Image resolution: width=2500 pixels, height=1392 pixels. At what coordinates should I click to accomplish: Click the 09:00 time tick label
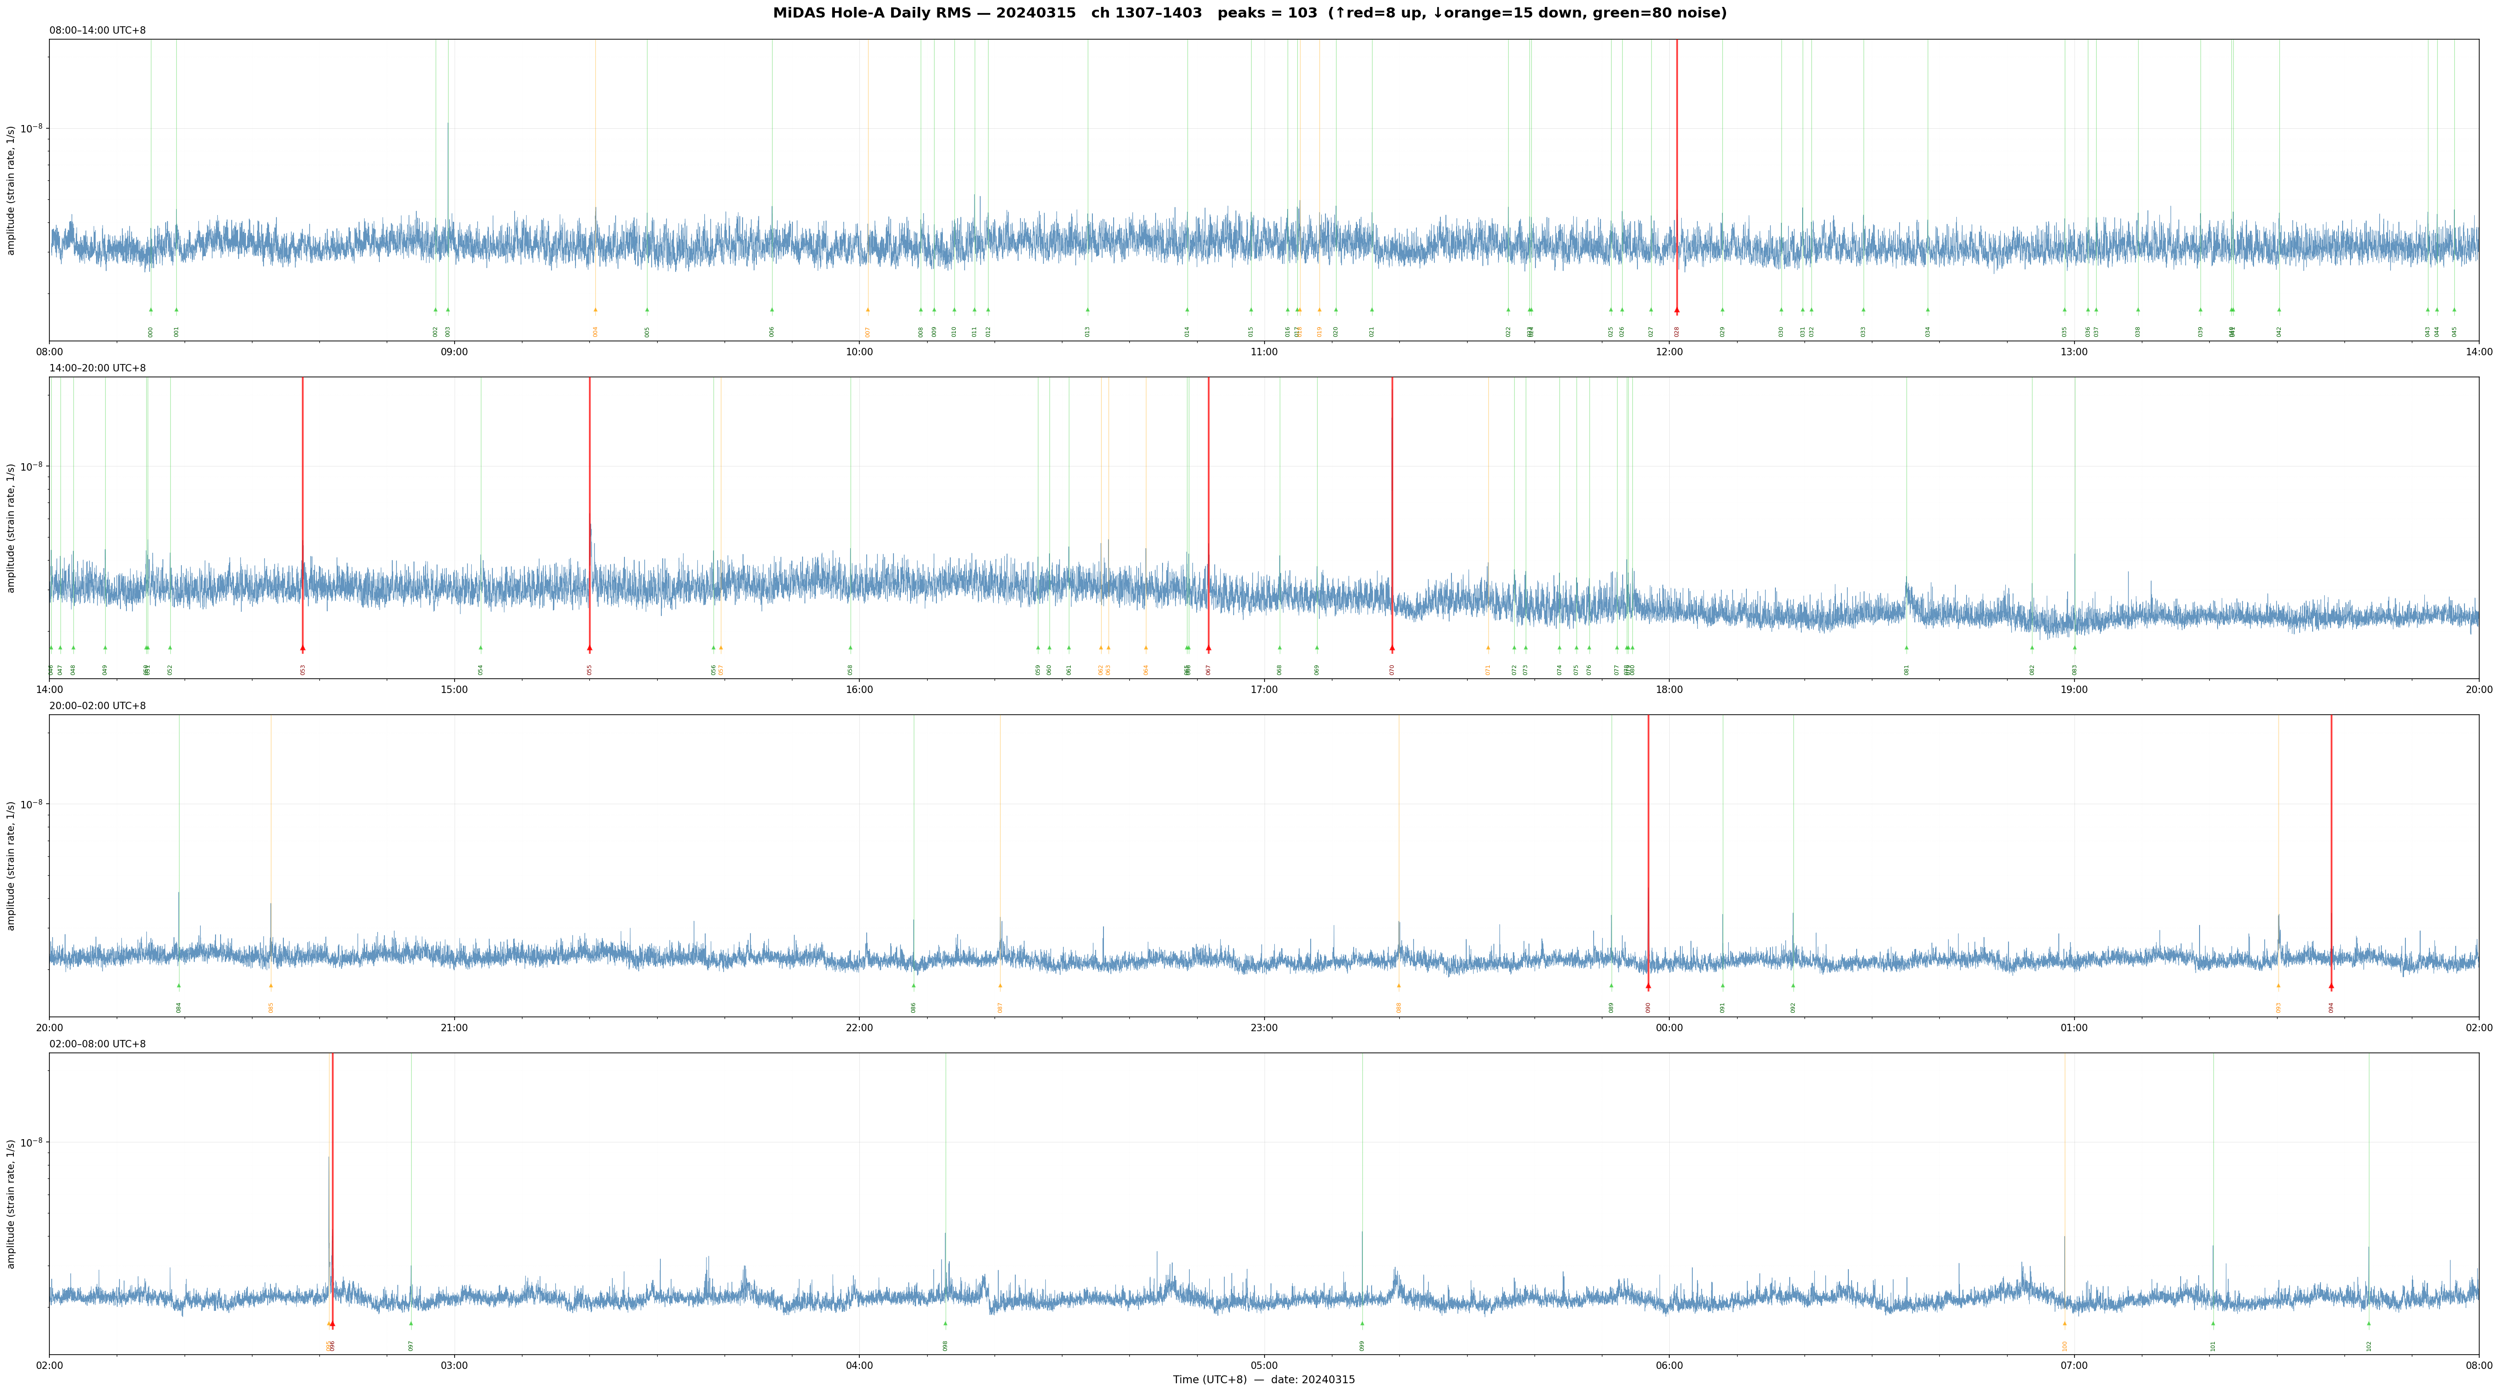(454, 352)
